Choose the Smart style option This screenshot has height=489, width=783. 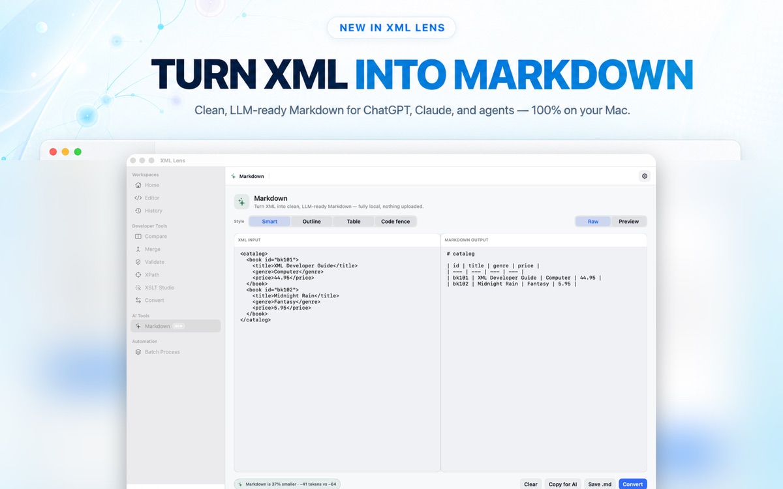pos(269,222)
